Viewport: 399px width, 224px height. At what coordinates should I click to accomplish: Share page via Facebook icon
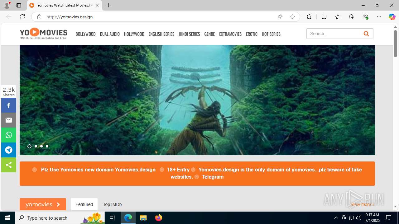pyautogui.click(x=9, y=105)
